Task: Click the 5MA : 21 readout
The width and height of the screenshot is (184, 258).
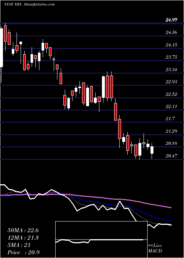Action: [19, 245]
